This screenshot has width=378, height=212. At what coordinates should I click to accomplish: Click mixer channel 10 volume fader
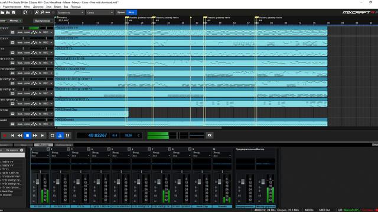(x=219, y=182)
